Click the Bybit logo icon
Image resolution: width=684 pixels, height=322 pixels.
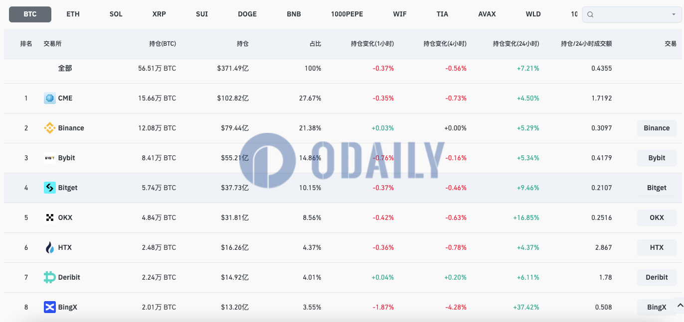49,158
